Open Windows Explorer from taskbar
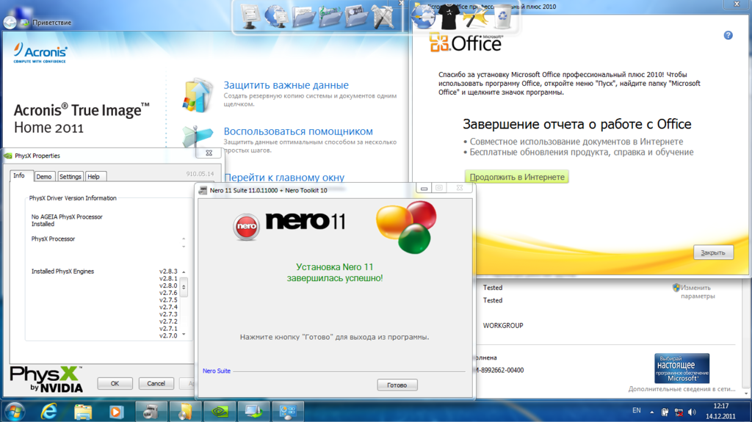The width and height of the screenshot is (752, 422). [x=82, y=412]
